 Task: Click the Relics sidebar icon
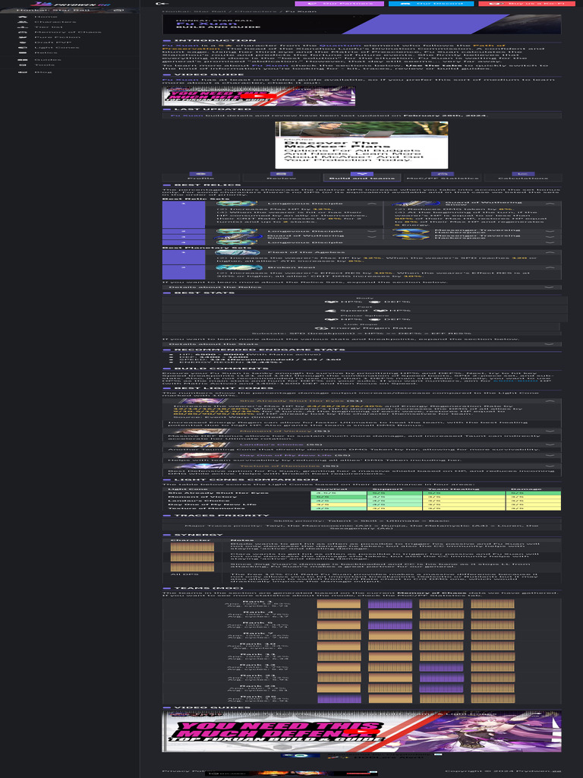22,52
